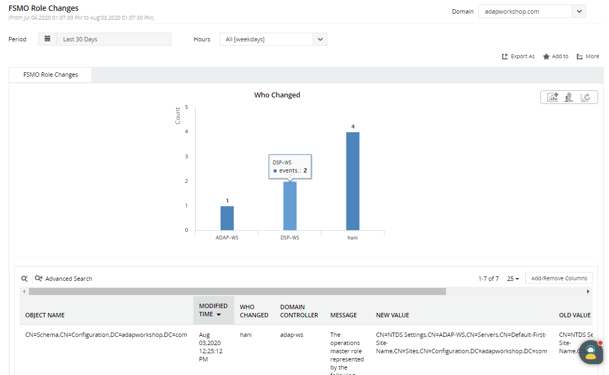Click the Aug 03,2020 12:25:12 PM cell
609x375 pixels.
pyautogui.click(x=210, y=347)
